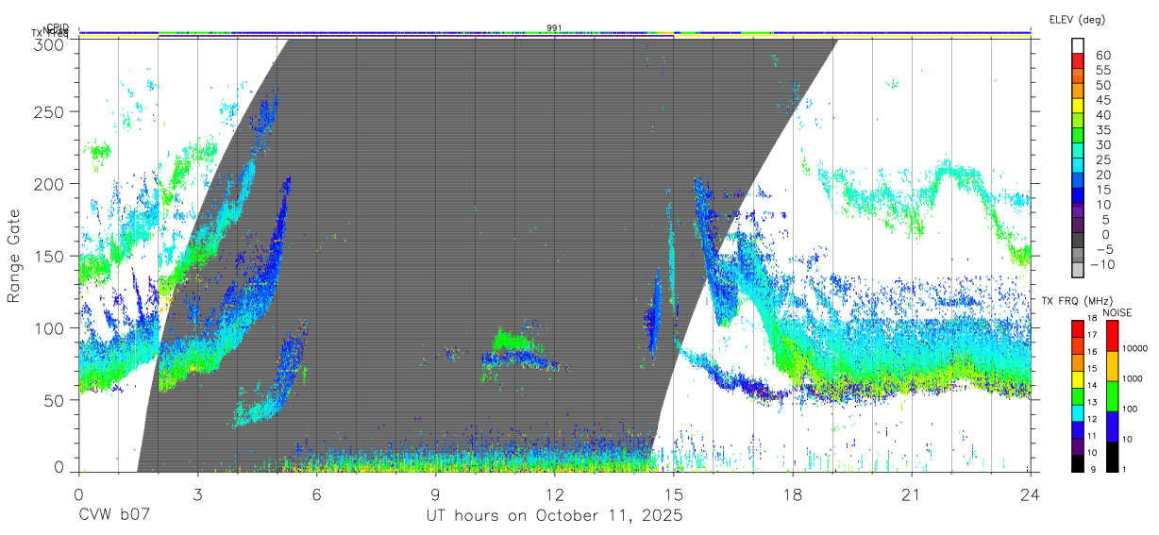This screenshot has height=535, width=1159.
Task: Select the white top segment of ELEV colorbar
Action: tap(1078, 45)
